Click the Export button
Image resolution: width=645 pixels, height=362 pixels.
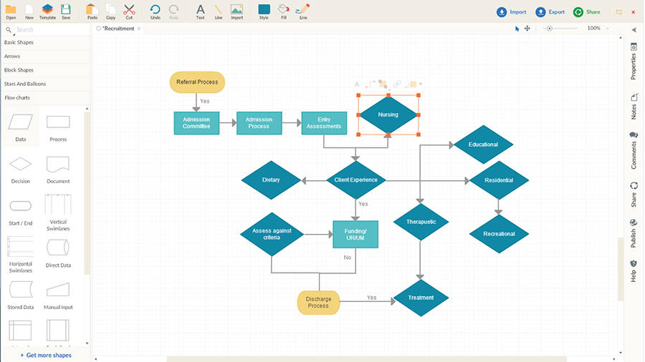click(550, 11)
